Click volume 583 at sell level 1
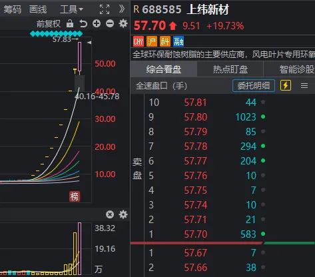 (x=248, y=234)
